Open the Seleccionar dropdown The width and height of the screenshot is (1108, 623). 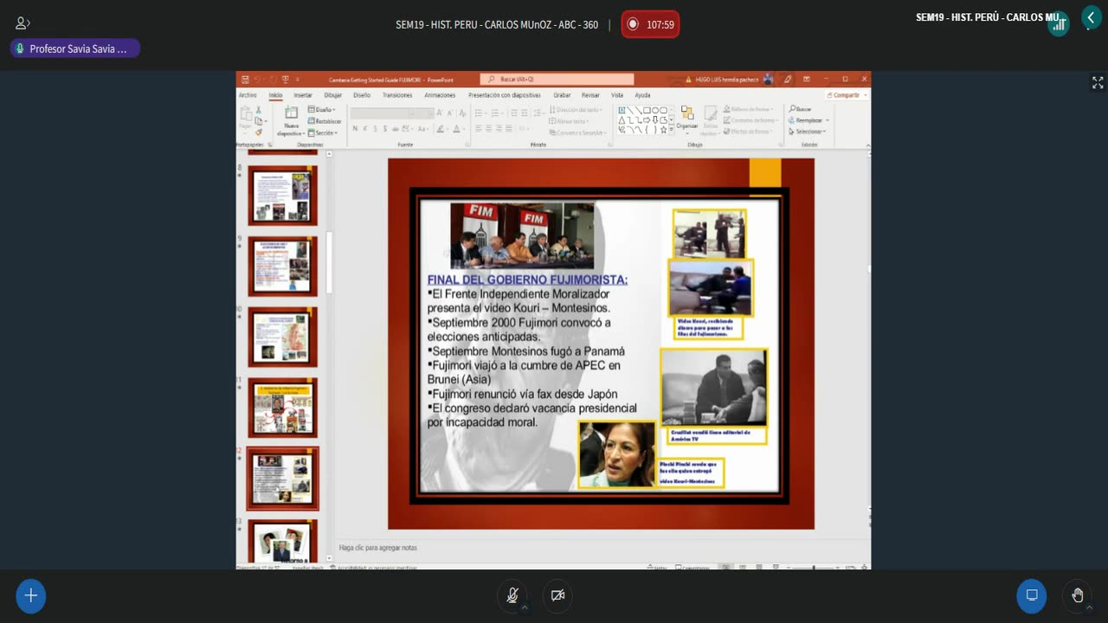pyautogui.click(x=809, y=132)
